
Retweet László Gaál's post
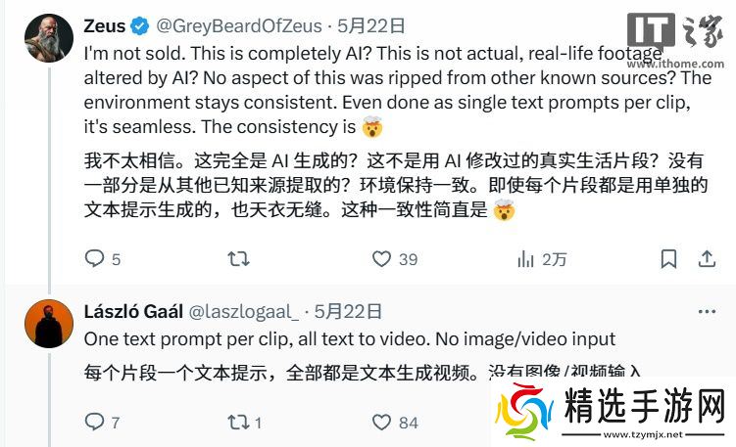click(x=238, y=423)
